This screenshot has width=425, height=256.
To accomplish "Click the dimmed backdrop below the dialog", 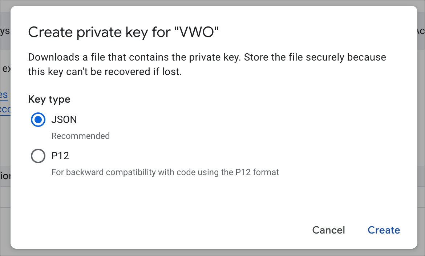I will [212, 252].
